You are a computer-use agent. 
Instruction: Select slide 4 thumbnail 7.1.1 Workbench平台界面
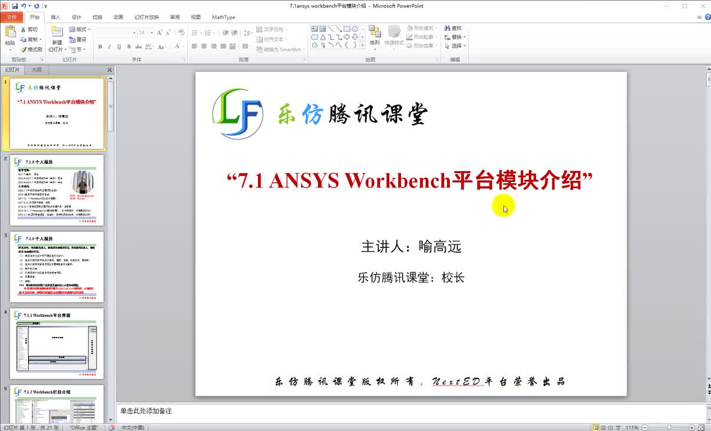click(x=57, y=344)
